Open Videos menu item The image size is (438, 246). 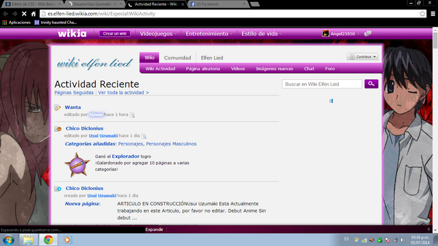coord(237,68)
